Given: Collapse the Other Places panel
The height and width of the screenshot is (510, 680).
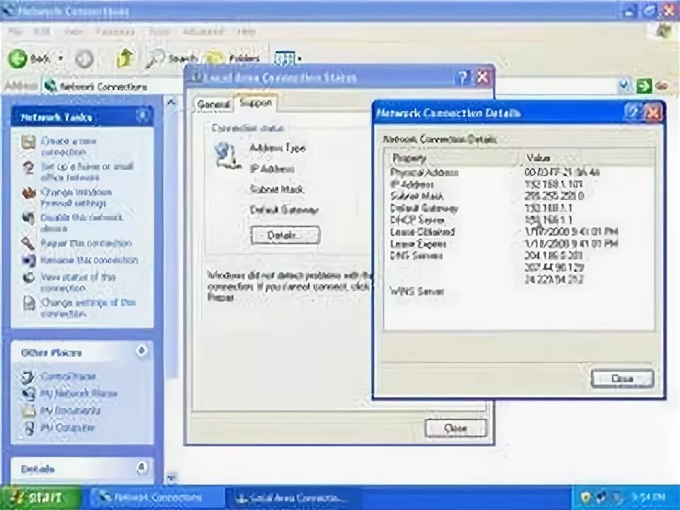Looking at the screenshot, I should click(x=142, y=351).
